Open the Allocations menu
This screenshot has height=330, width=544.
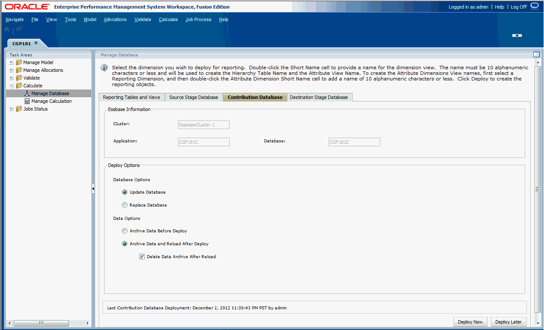[x=115, y=19]
